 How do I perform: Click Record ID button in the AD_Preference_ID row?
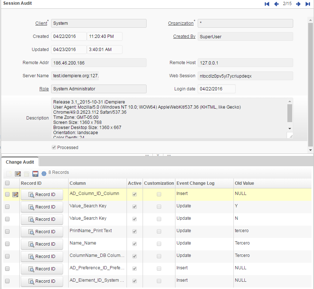coord(42,269)
